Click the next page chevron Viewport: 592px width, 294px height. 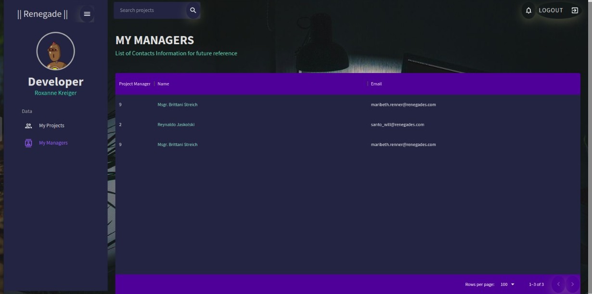coord(573,284)
